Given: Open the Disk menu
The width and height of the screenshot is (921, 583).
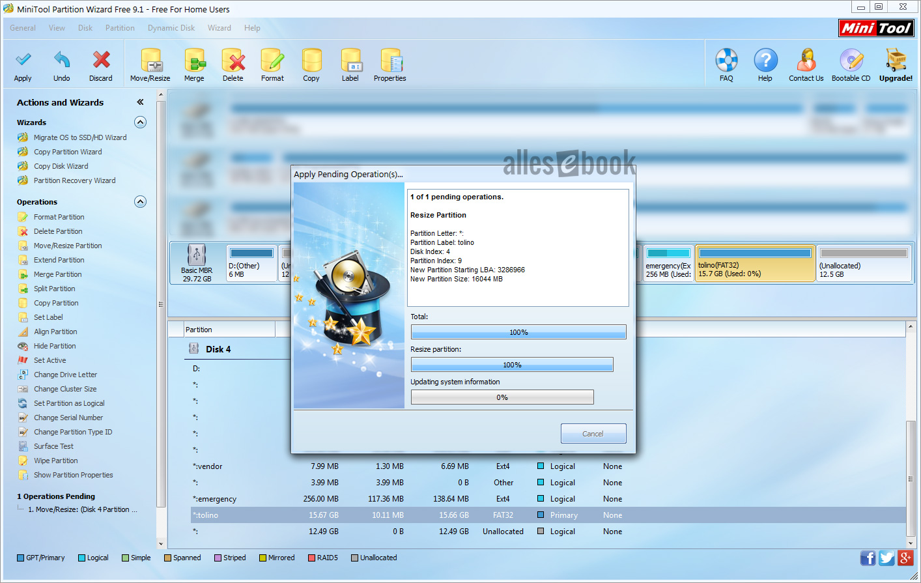Looking at the screenshot, I should tap(85, 28).
